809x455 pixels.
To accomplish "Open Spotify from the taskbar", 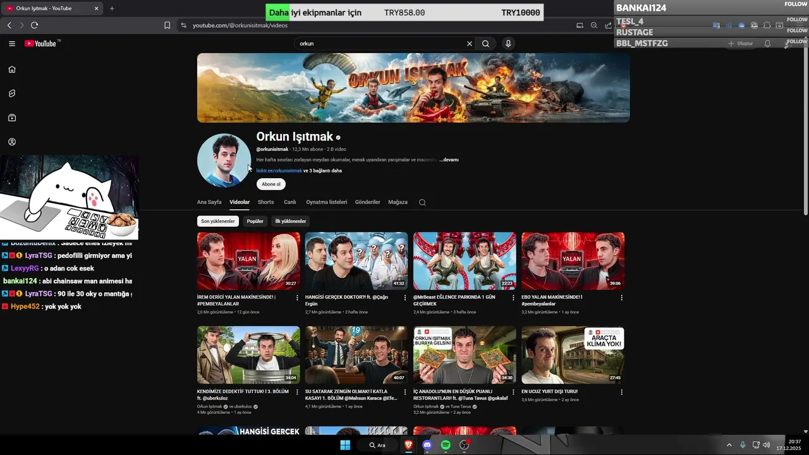I will [446, 445].
